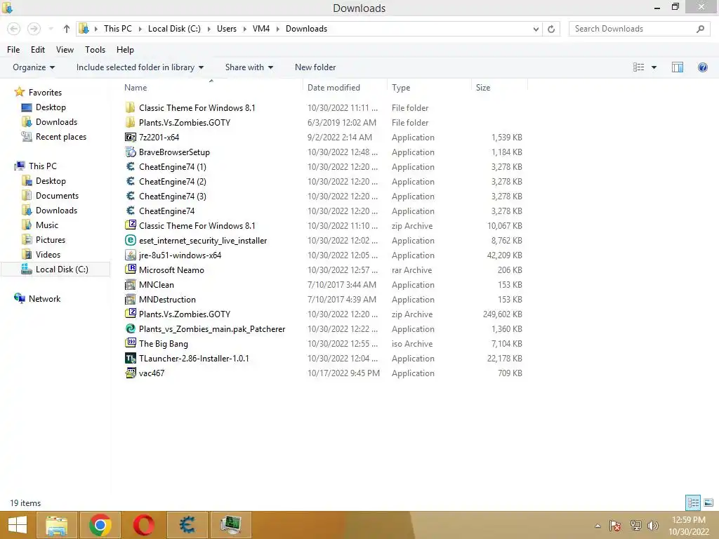Open the View menu
Screen dimensions: 719x539
tap(65, 50)
